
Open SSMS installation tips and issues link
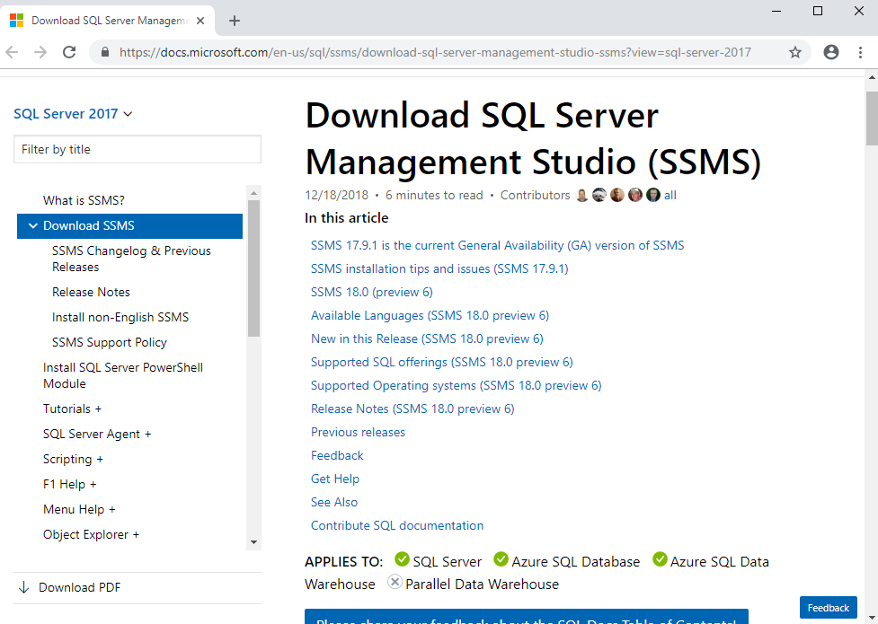(439, 269)
